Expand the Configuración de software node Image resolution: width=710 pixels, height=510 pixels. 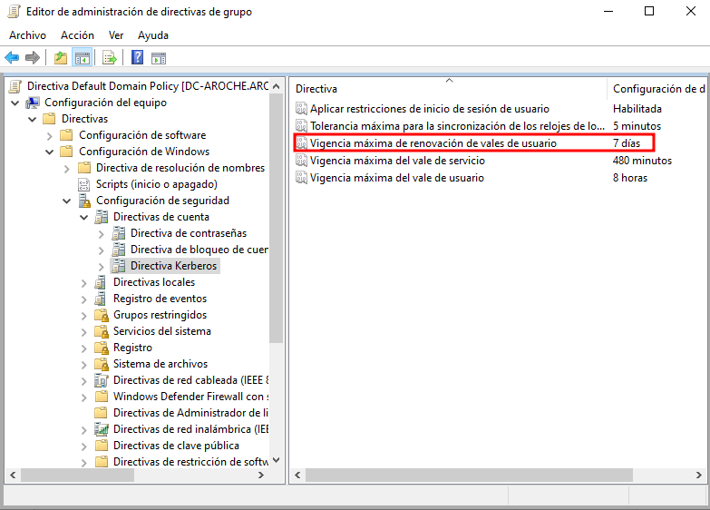(x=49, y=135)
